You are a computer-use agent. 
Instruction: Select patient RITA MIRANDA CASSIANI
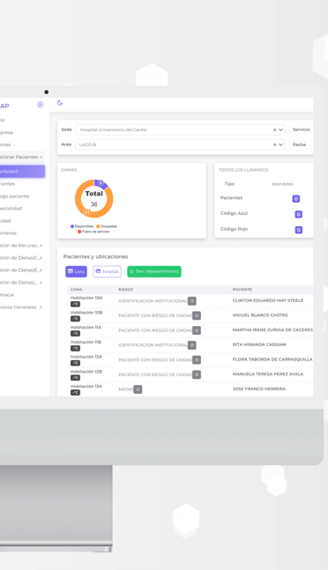click(x=259, y=344)
